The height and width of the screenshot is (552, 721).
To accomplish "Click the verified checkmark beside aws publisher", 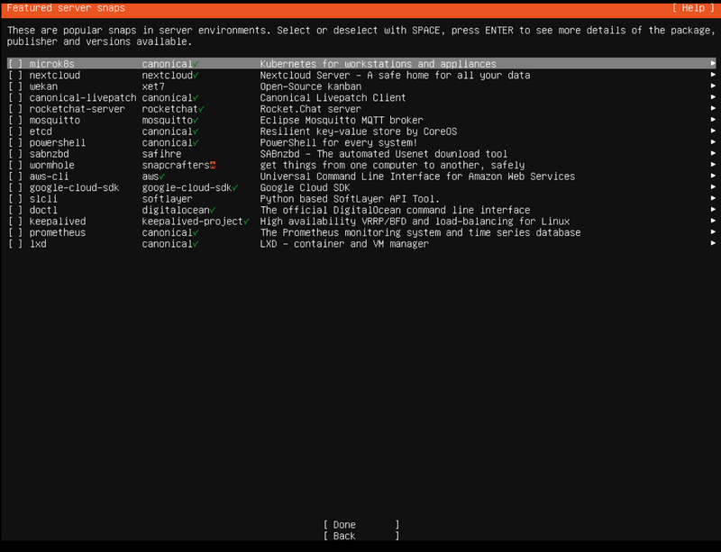I will click(162, 176).
